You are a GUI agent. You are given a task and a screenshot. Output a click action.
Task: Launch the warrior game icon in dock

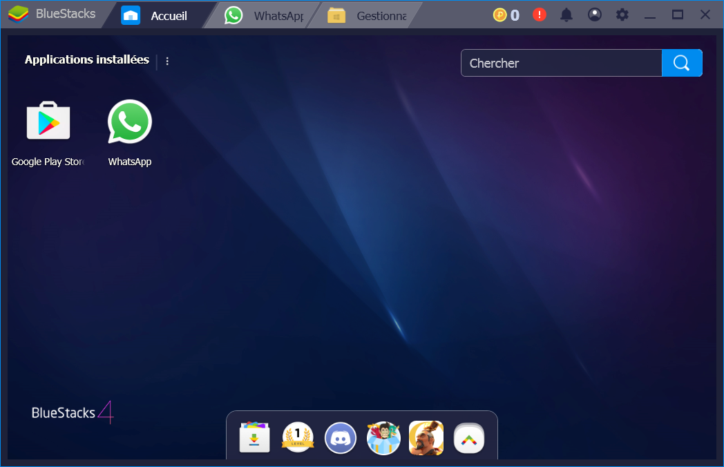tap(426, 438)
